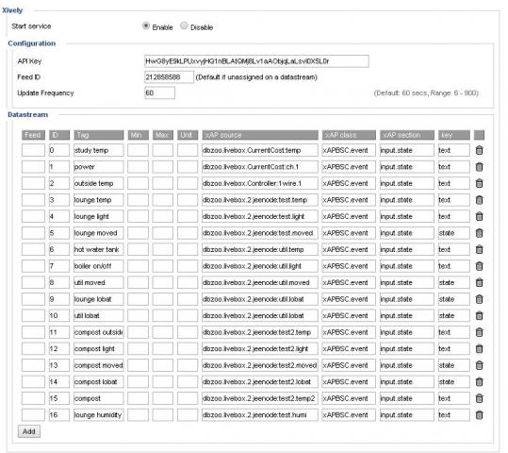This screenshot has width=508, height=453.
Task: Click the Tag field containing lounge humidity
Action: pos(98,415)
